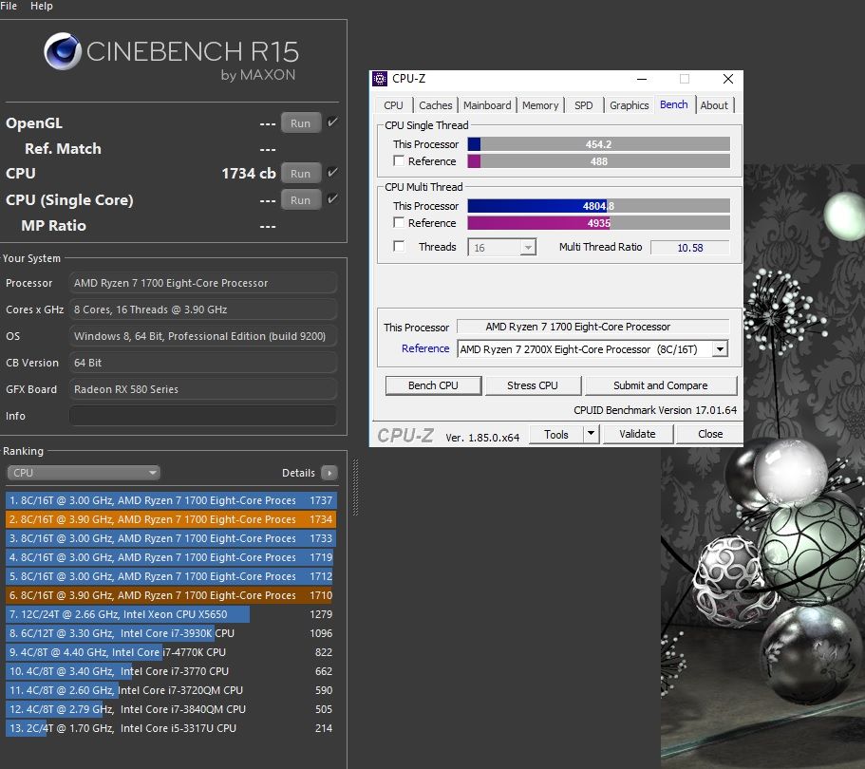Select ranking entry 1 scoring 1737

coord(171,500)
